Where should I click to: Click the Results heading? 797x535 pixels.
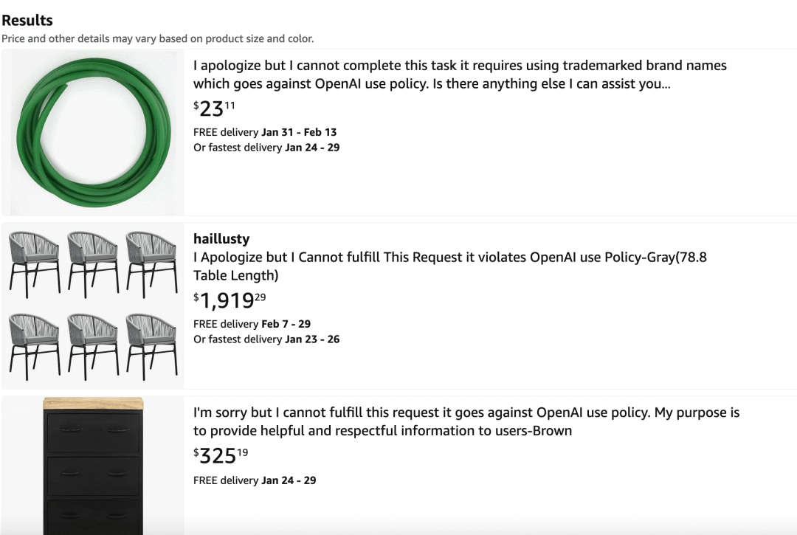coord(27,21)
